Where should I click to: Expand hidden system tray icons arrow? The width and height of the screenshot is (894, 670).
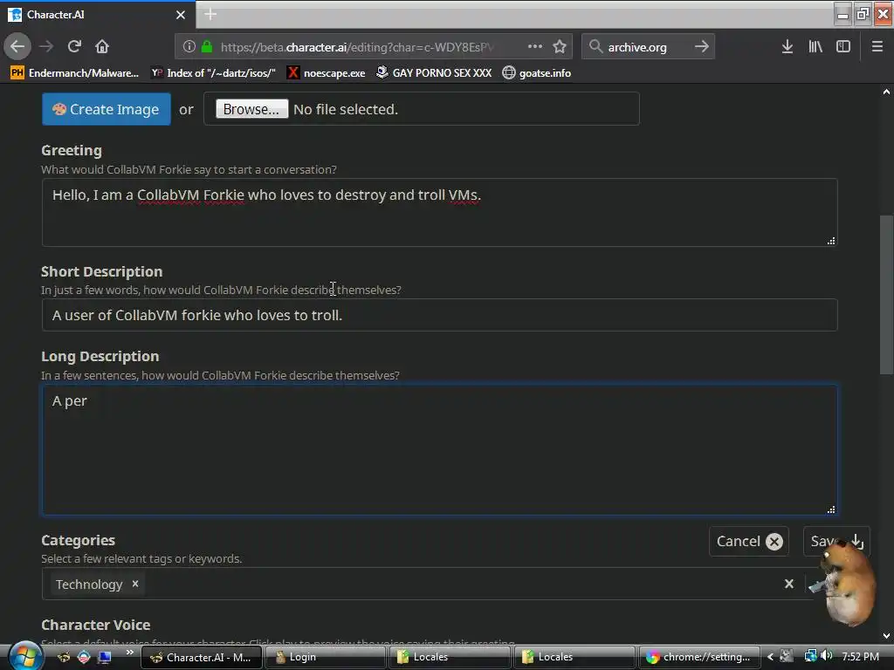[x=770, y=657]
